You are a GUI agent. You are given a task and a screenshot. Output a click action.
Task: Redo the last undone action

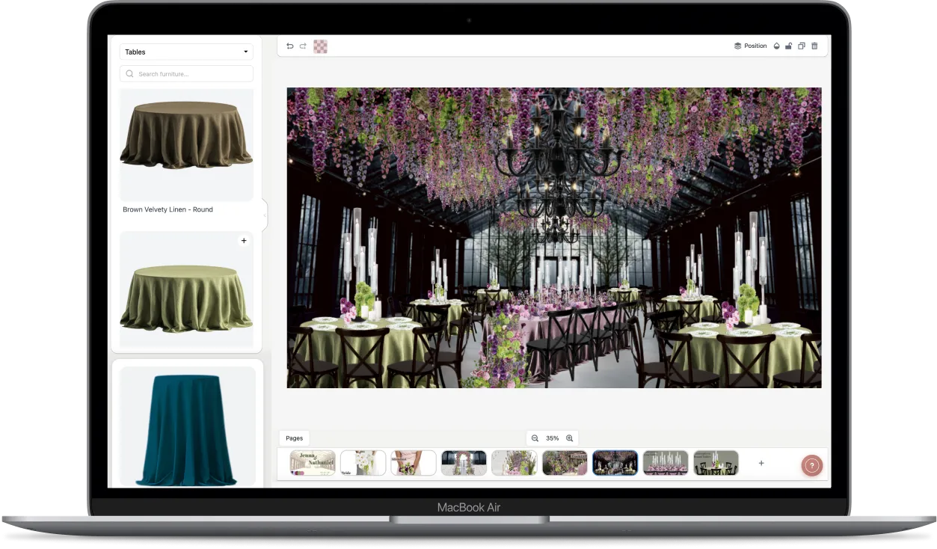click(303, 46)
